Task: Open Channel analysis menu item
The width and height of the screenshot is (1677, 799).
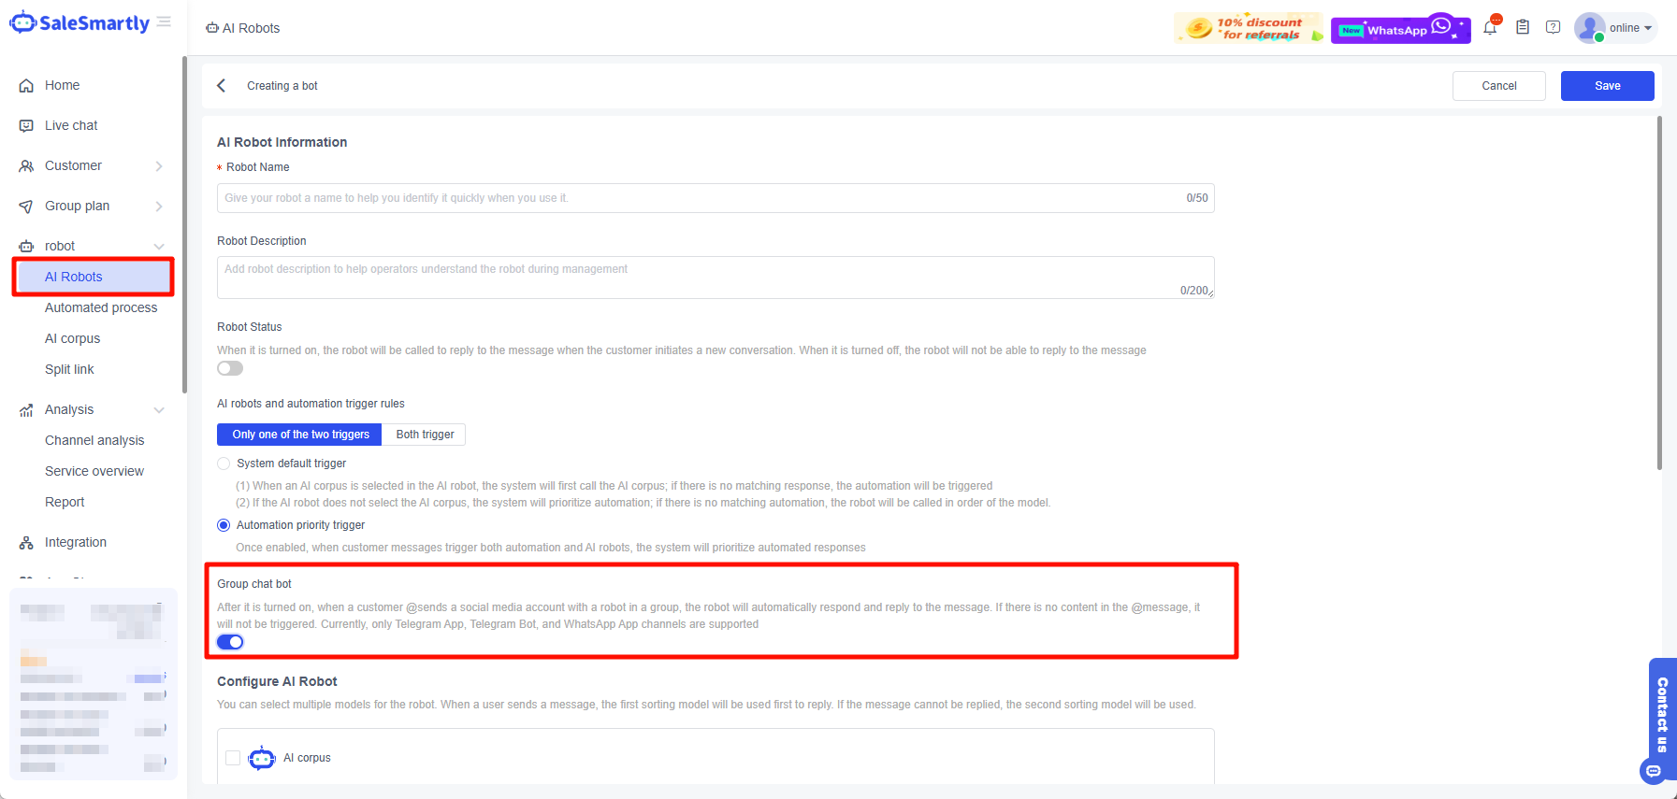Action: (94, 440)
